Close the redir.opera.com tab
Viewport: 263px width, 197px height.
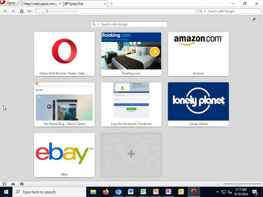click(60, 4)
